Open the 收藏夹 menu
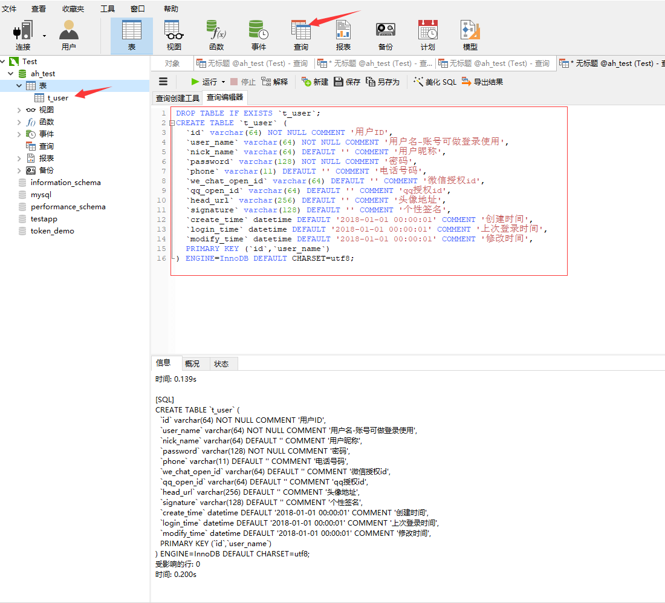665x603 pixels. 73,8
